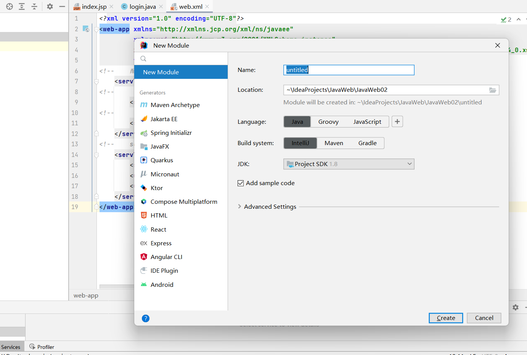The image size is (527, 355).
Task: Select New Module in left list
Action: point(181,72)
